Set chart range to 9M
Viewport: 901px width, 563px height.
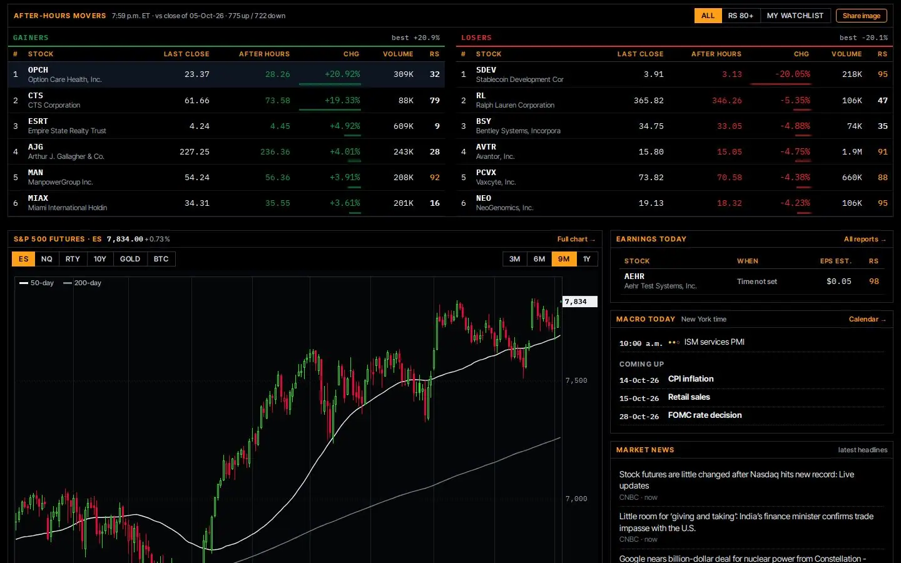pyautogui.click(x=564, y=259)
